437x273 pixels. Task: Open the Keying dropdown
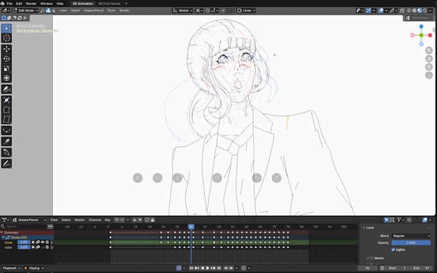(33, 268)
